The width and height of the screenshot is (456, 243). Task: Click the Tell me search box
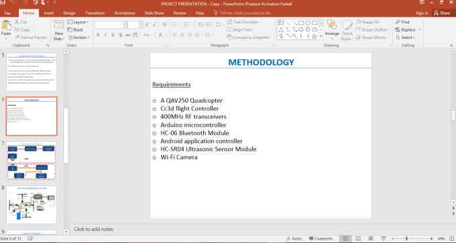point(243,13)
